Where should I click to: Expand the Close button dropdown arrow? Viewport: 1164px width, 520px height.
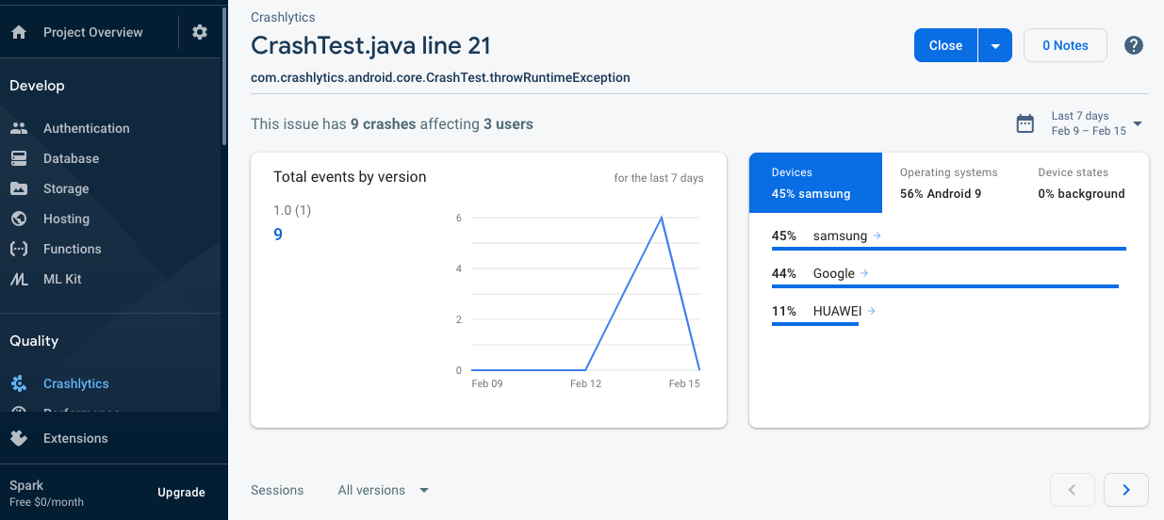click(995, 45)
